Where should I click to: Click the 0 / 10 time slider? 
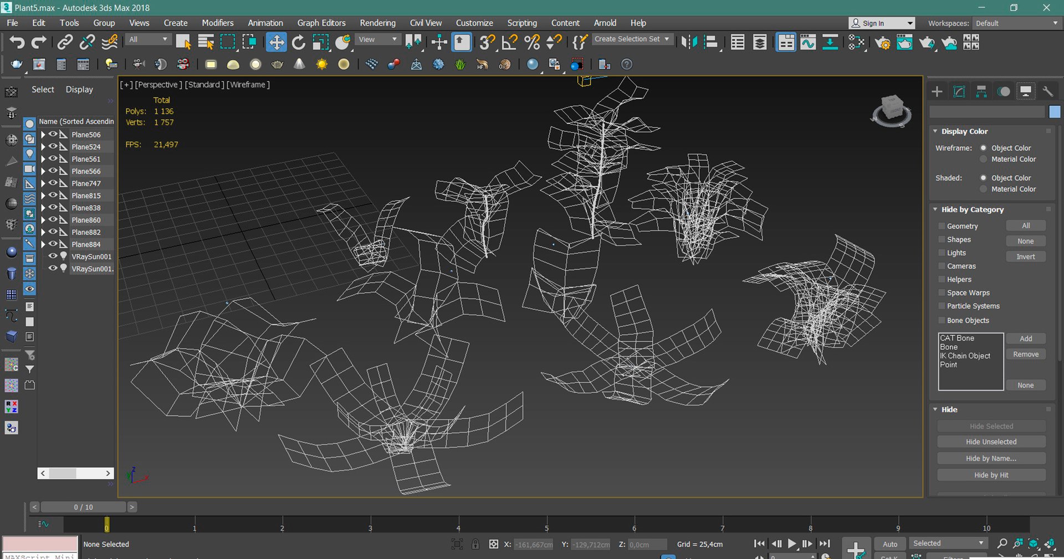click(x=83, y=507)
